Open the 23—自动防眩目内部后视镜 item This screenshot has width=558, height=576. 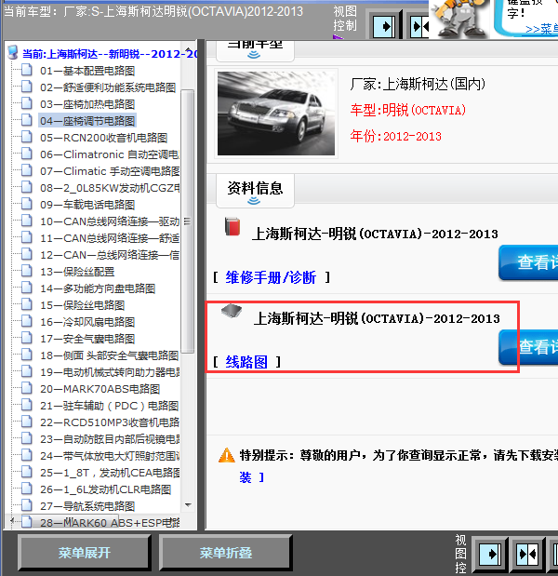(110, 439)
